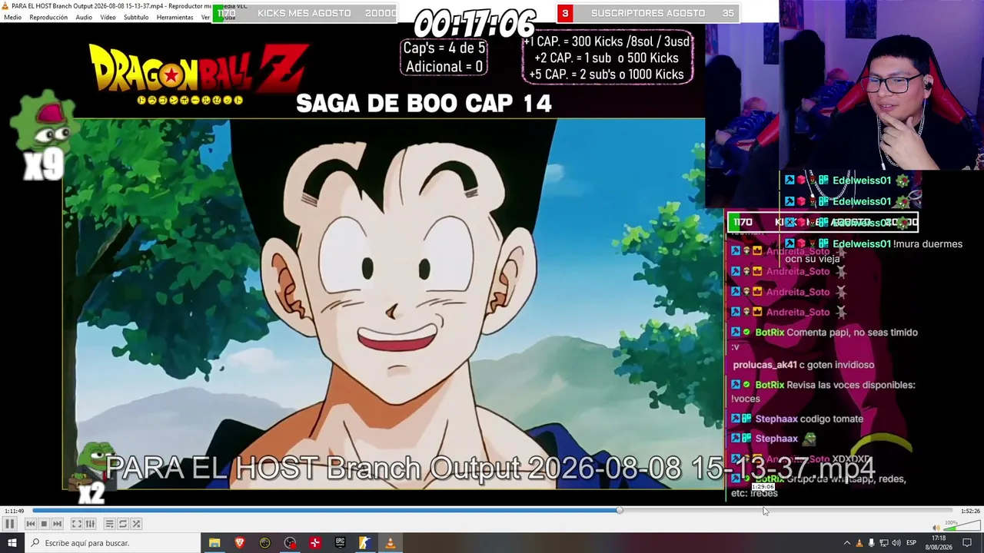Open the red cross-shaped app on the taskbar

point(315,543)
